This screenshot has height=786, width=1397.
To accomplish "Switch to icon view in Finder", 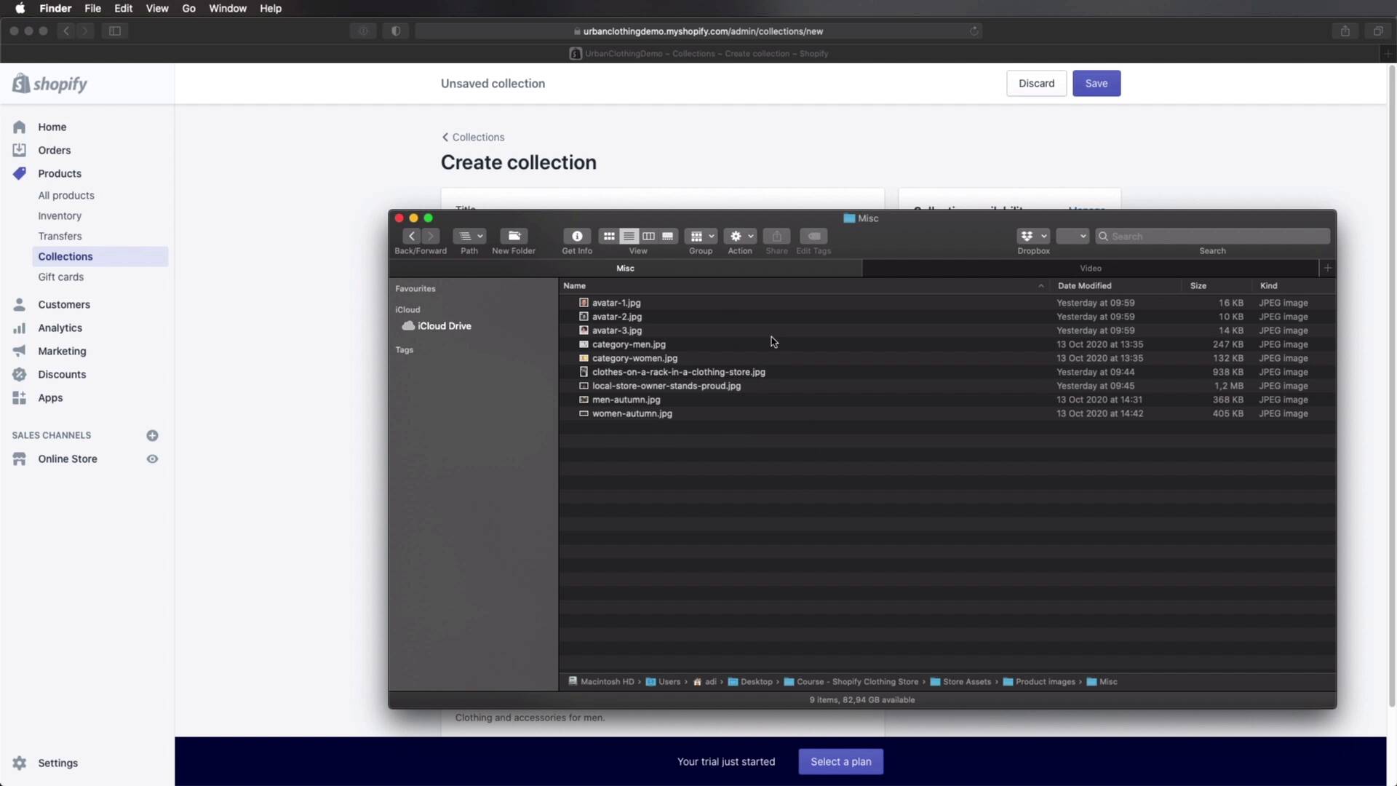I will coord(609,237).
